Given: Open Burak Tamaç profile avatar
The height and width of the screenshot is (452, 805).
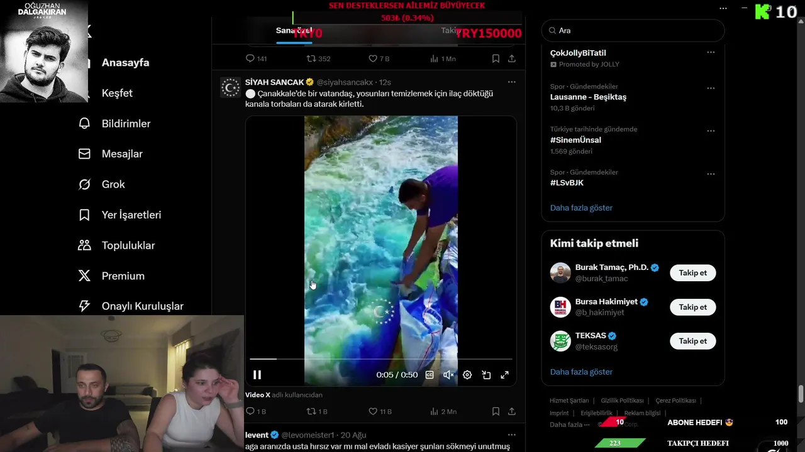Looking at the screenshot, I should pos(560,273).
